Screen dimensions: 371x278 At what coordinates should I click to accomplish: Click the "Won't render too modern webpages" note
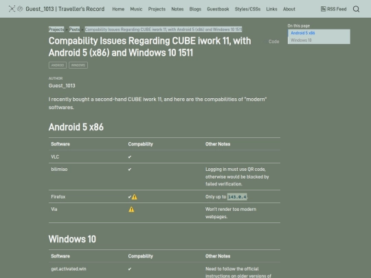231,213
